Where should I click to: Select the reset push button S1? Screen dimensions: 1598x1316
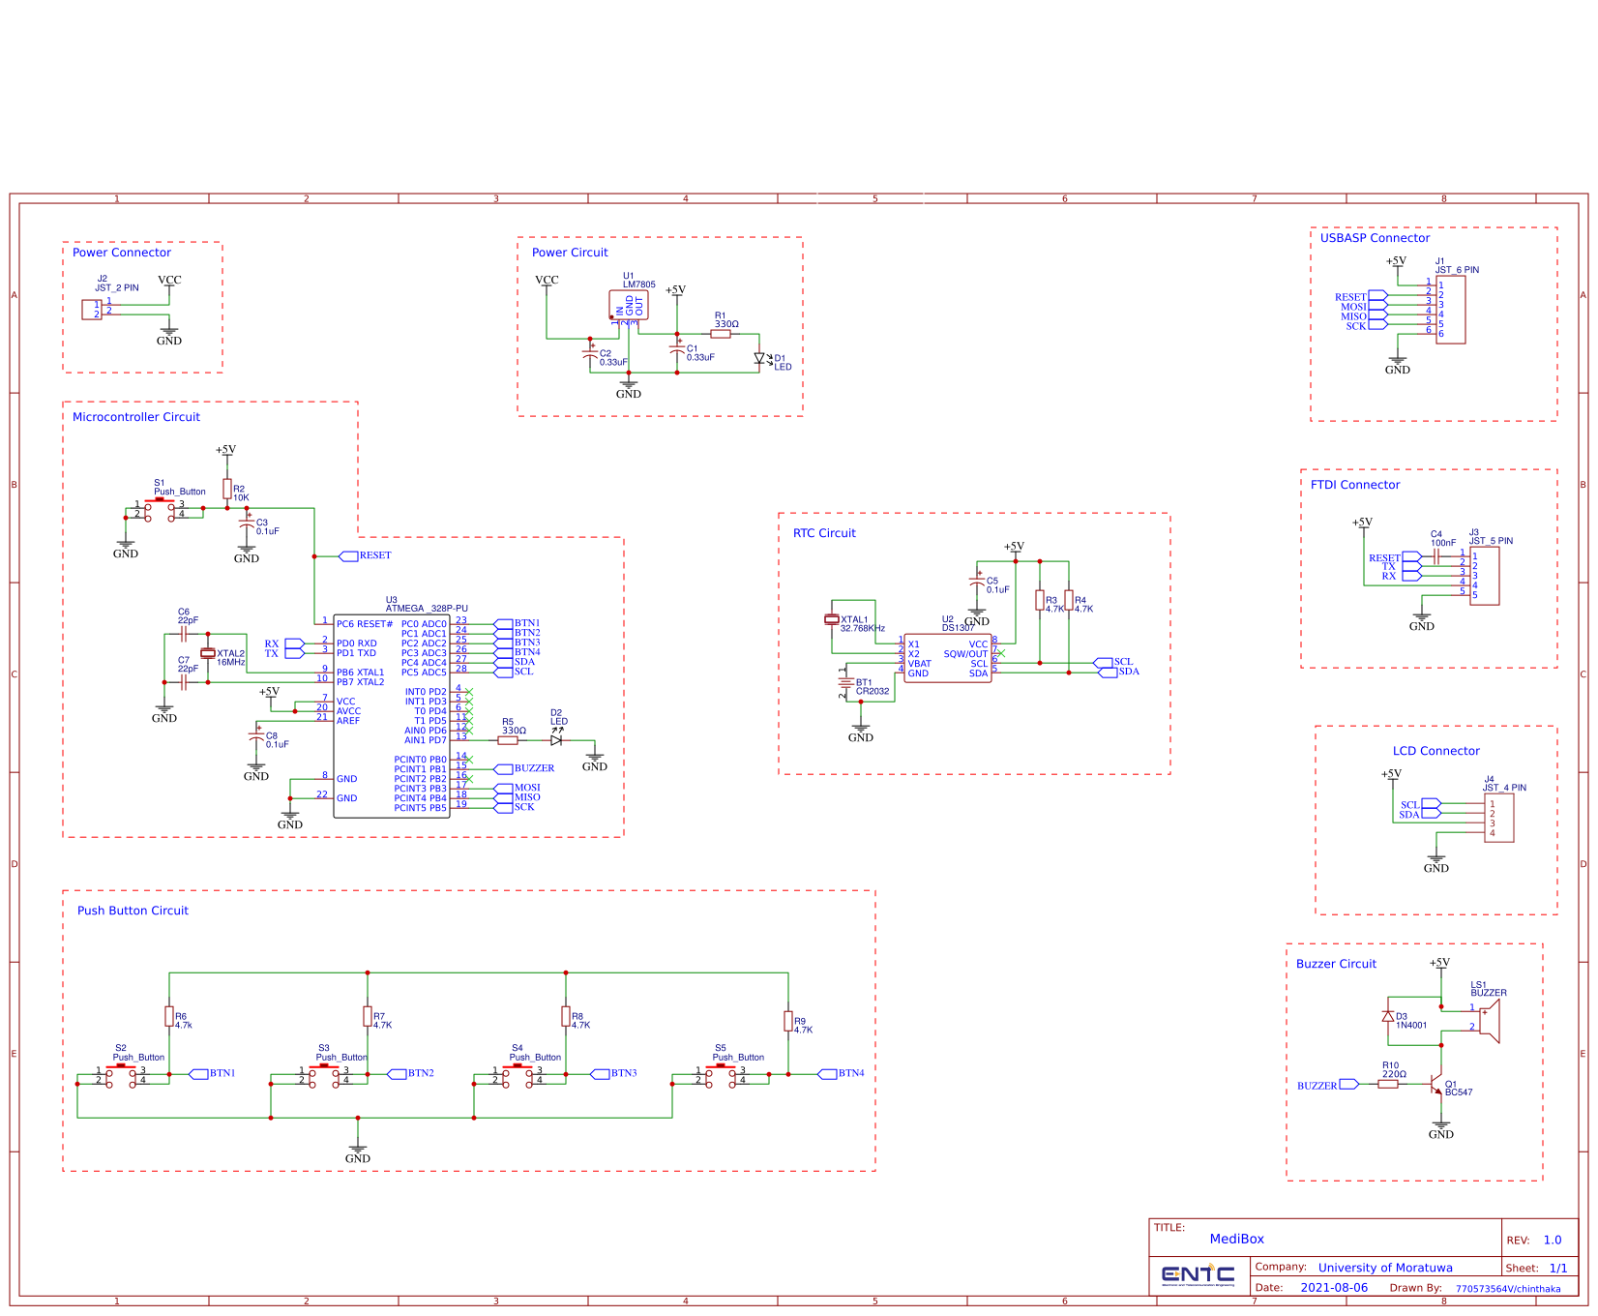160,507
